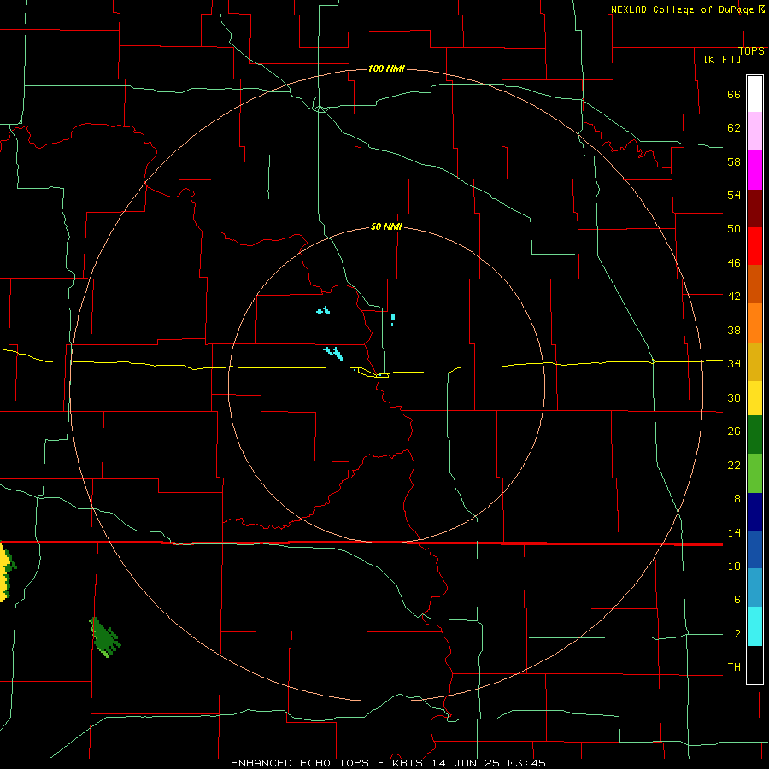Click the legend value 34
Image resolution: width=769 pixels, height=769 pixels.
pos(734,363)
